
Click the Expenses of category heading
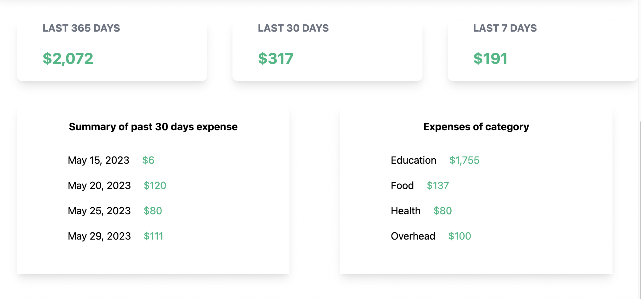476,126
